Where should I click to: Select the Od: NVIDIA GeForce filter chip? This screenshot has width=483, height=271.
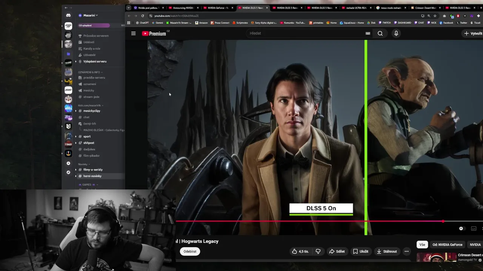(x=447, y=245)
